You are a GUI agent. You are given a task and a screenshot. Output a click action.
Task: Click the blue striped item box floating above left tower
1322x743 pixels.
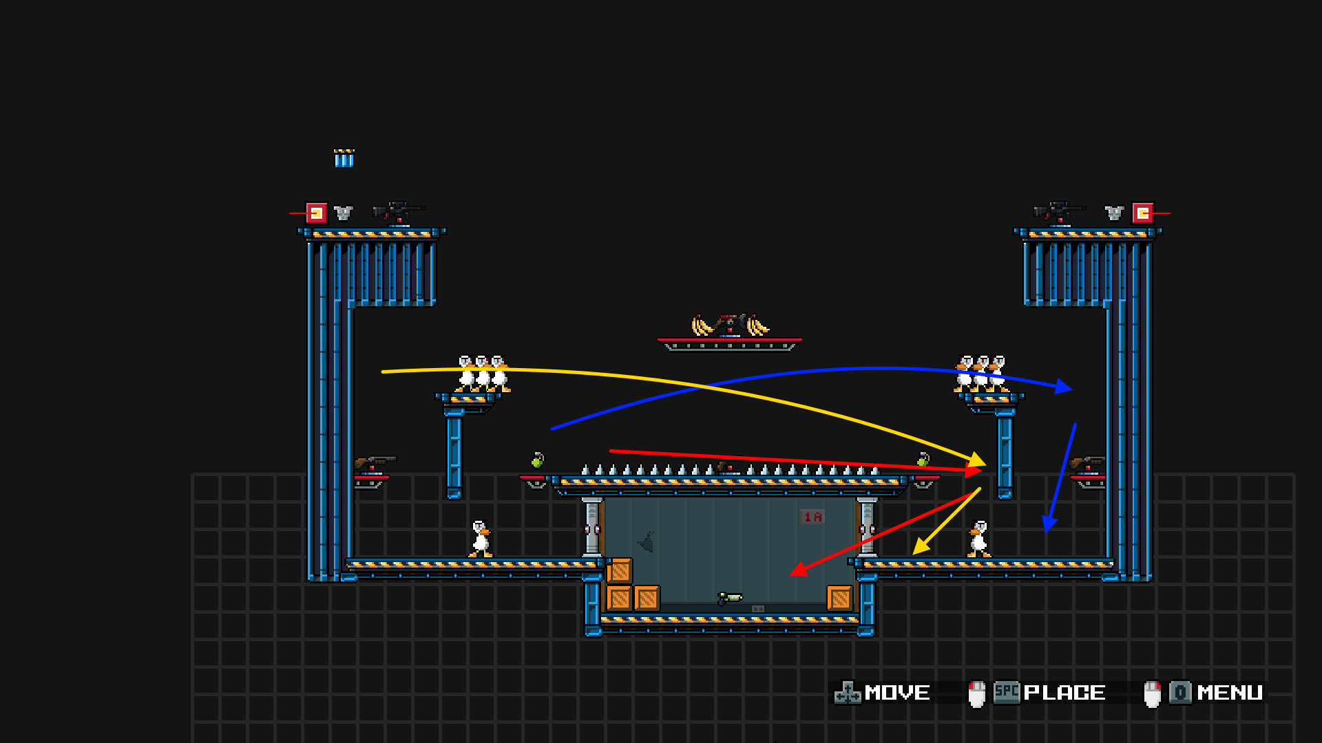(x=344, y=158)
